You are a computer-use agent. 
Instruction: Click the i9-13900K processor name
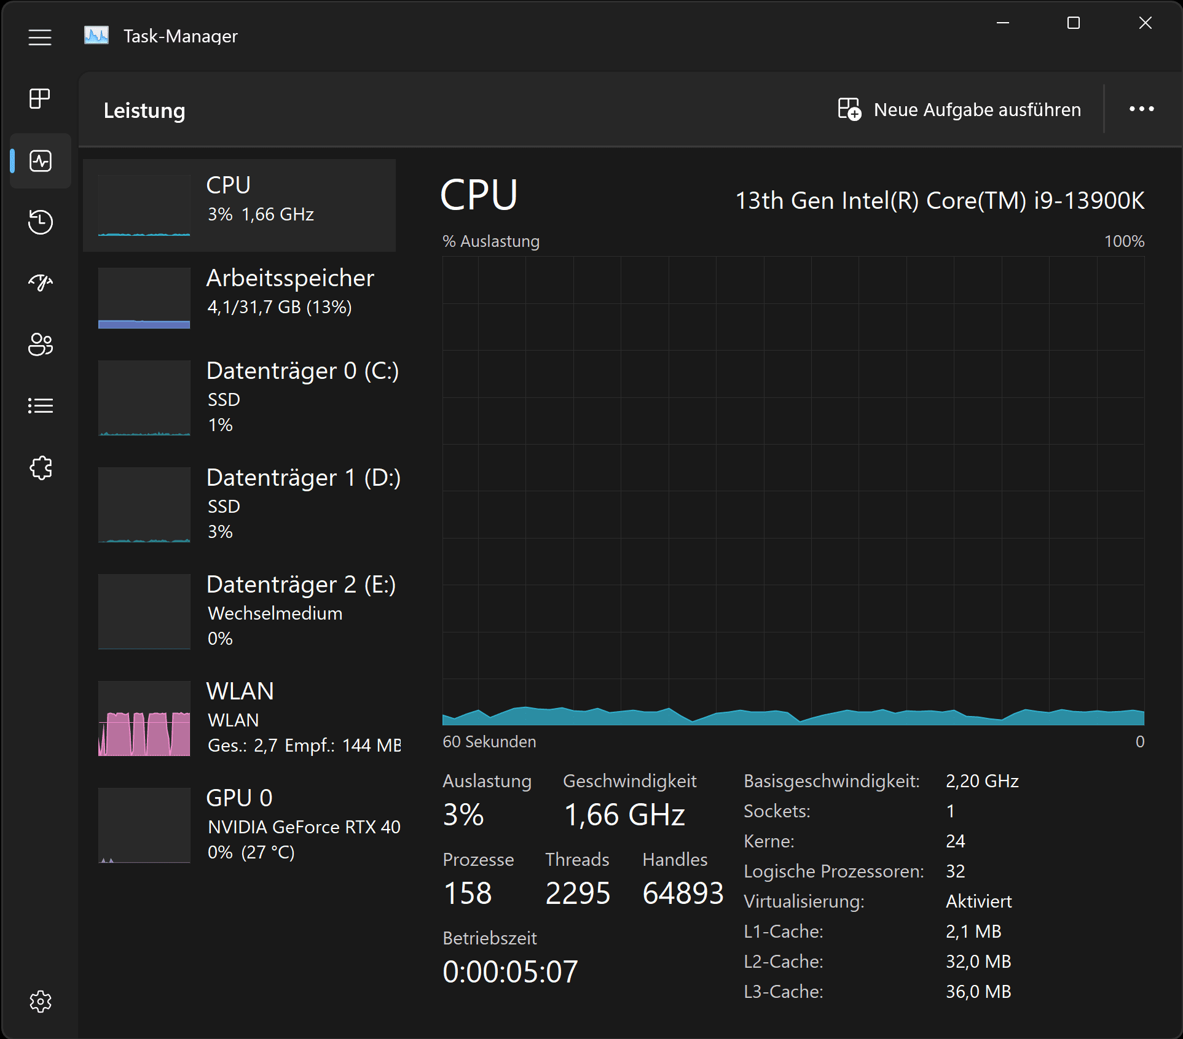pyautogui.click(x=940, y=201)
